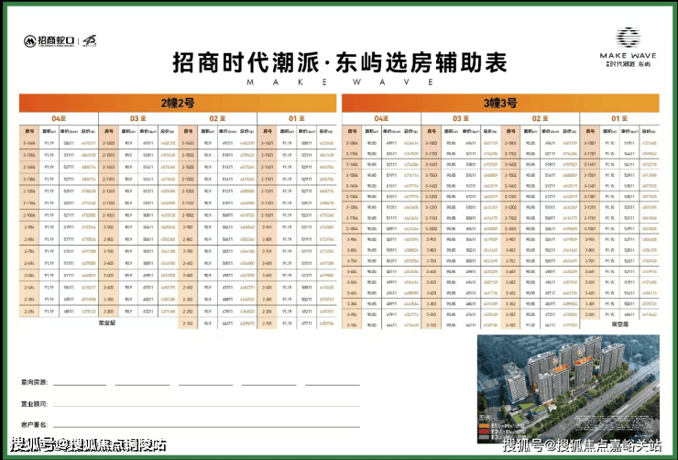Image resolution: width=678 pixels, height=460 pixels.
Task: Click the 客户签名 blank line
Action: 206,427
